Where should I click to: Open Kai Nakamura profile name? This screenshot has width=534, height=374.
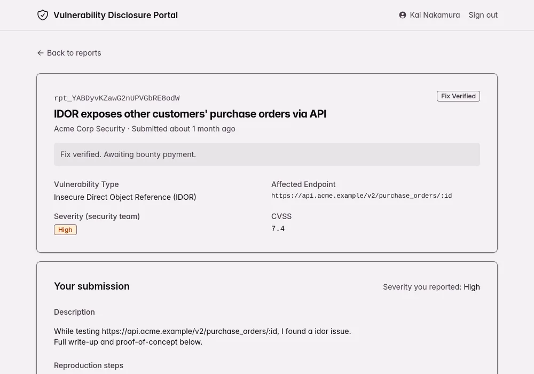point(435,15)
